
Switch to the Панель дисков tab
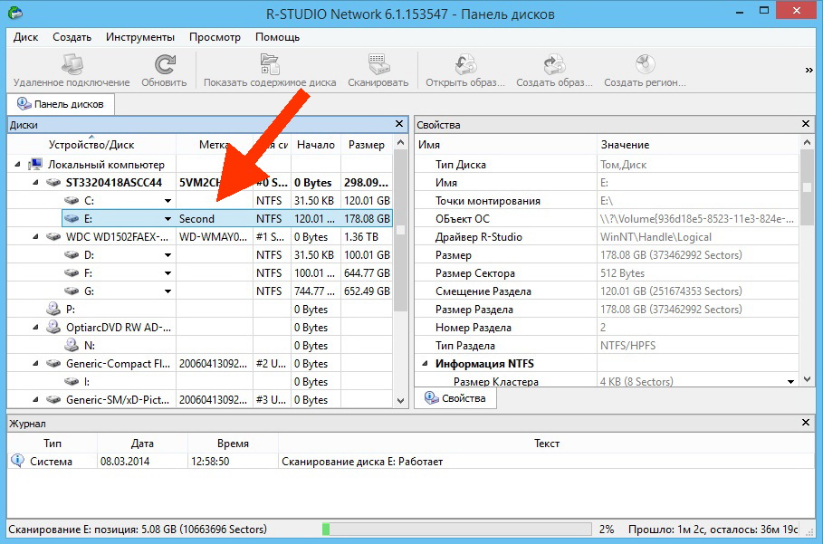(61, 104)
